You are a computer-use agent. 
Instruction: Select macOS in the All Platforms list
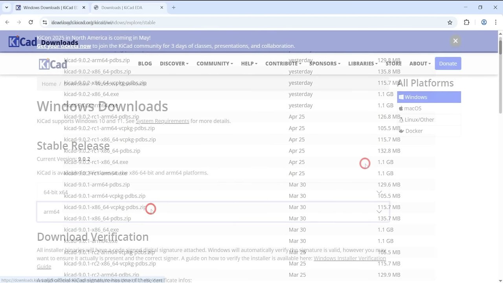429,108
